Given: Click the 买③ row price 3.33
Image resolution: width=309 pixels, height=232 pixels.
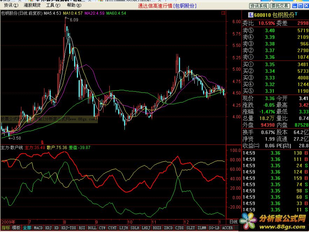Looking at the screenshot, I should click(270, 78).
